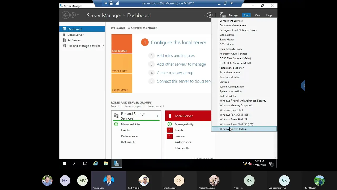337x190 pixels.
Task: Open the navigation history dropdown arrow
Action: 78,15
